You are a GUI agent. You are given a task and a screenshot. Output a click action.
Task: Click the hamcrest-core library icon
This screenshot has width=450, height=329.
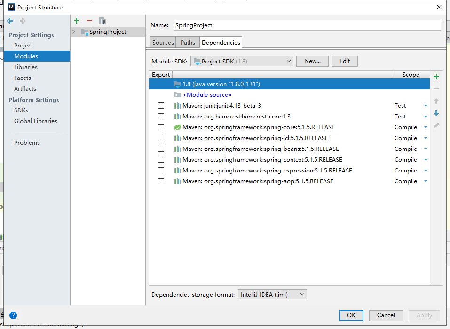[177, 117]
